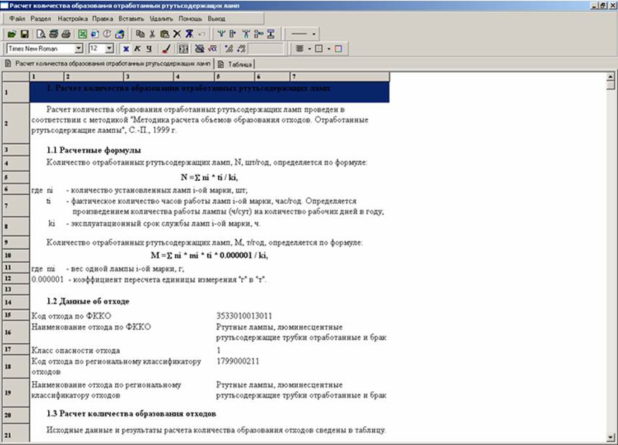This screenshot has width=618, height=445.
Task: Click the Open folder icon
Action: tap(11, 34)
